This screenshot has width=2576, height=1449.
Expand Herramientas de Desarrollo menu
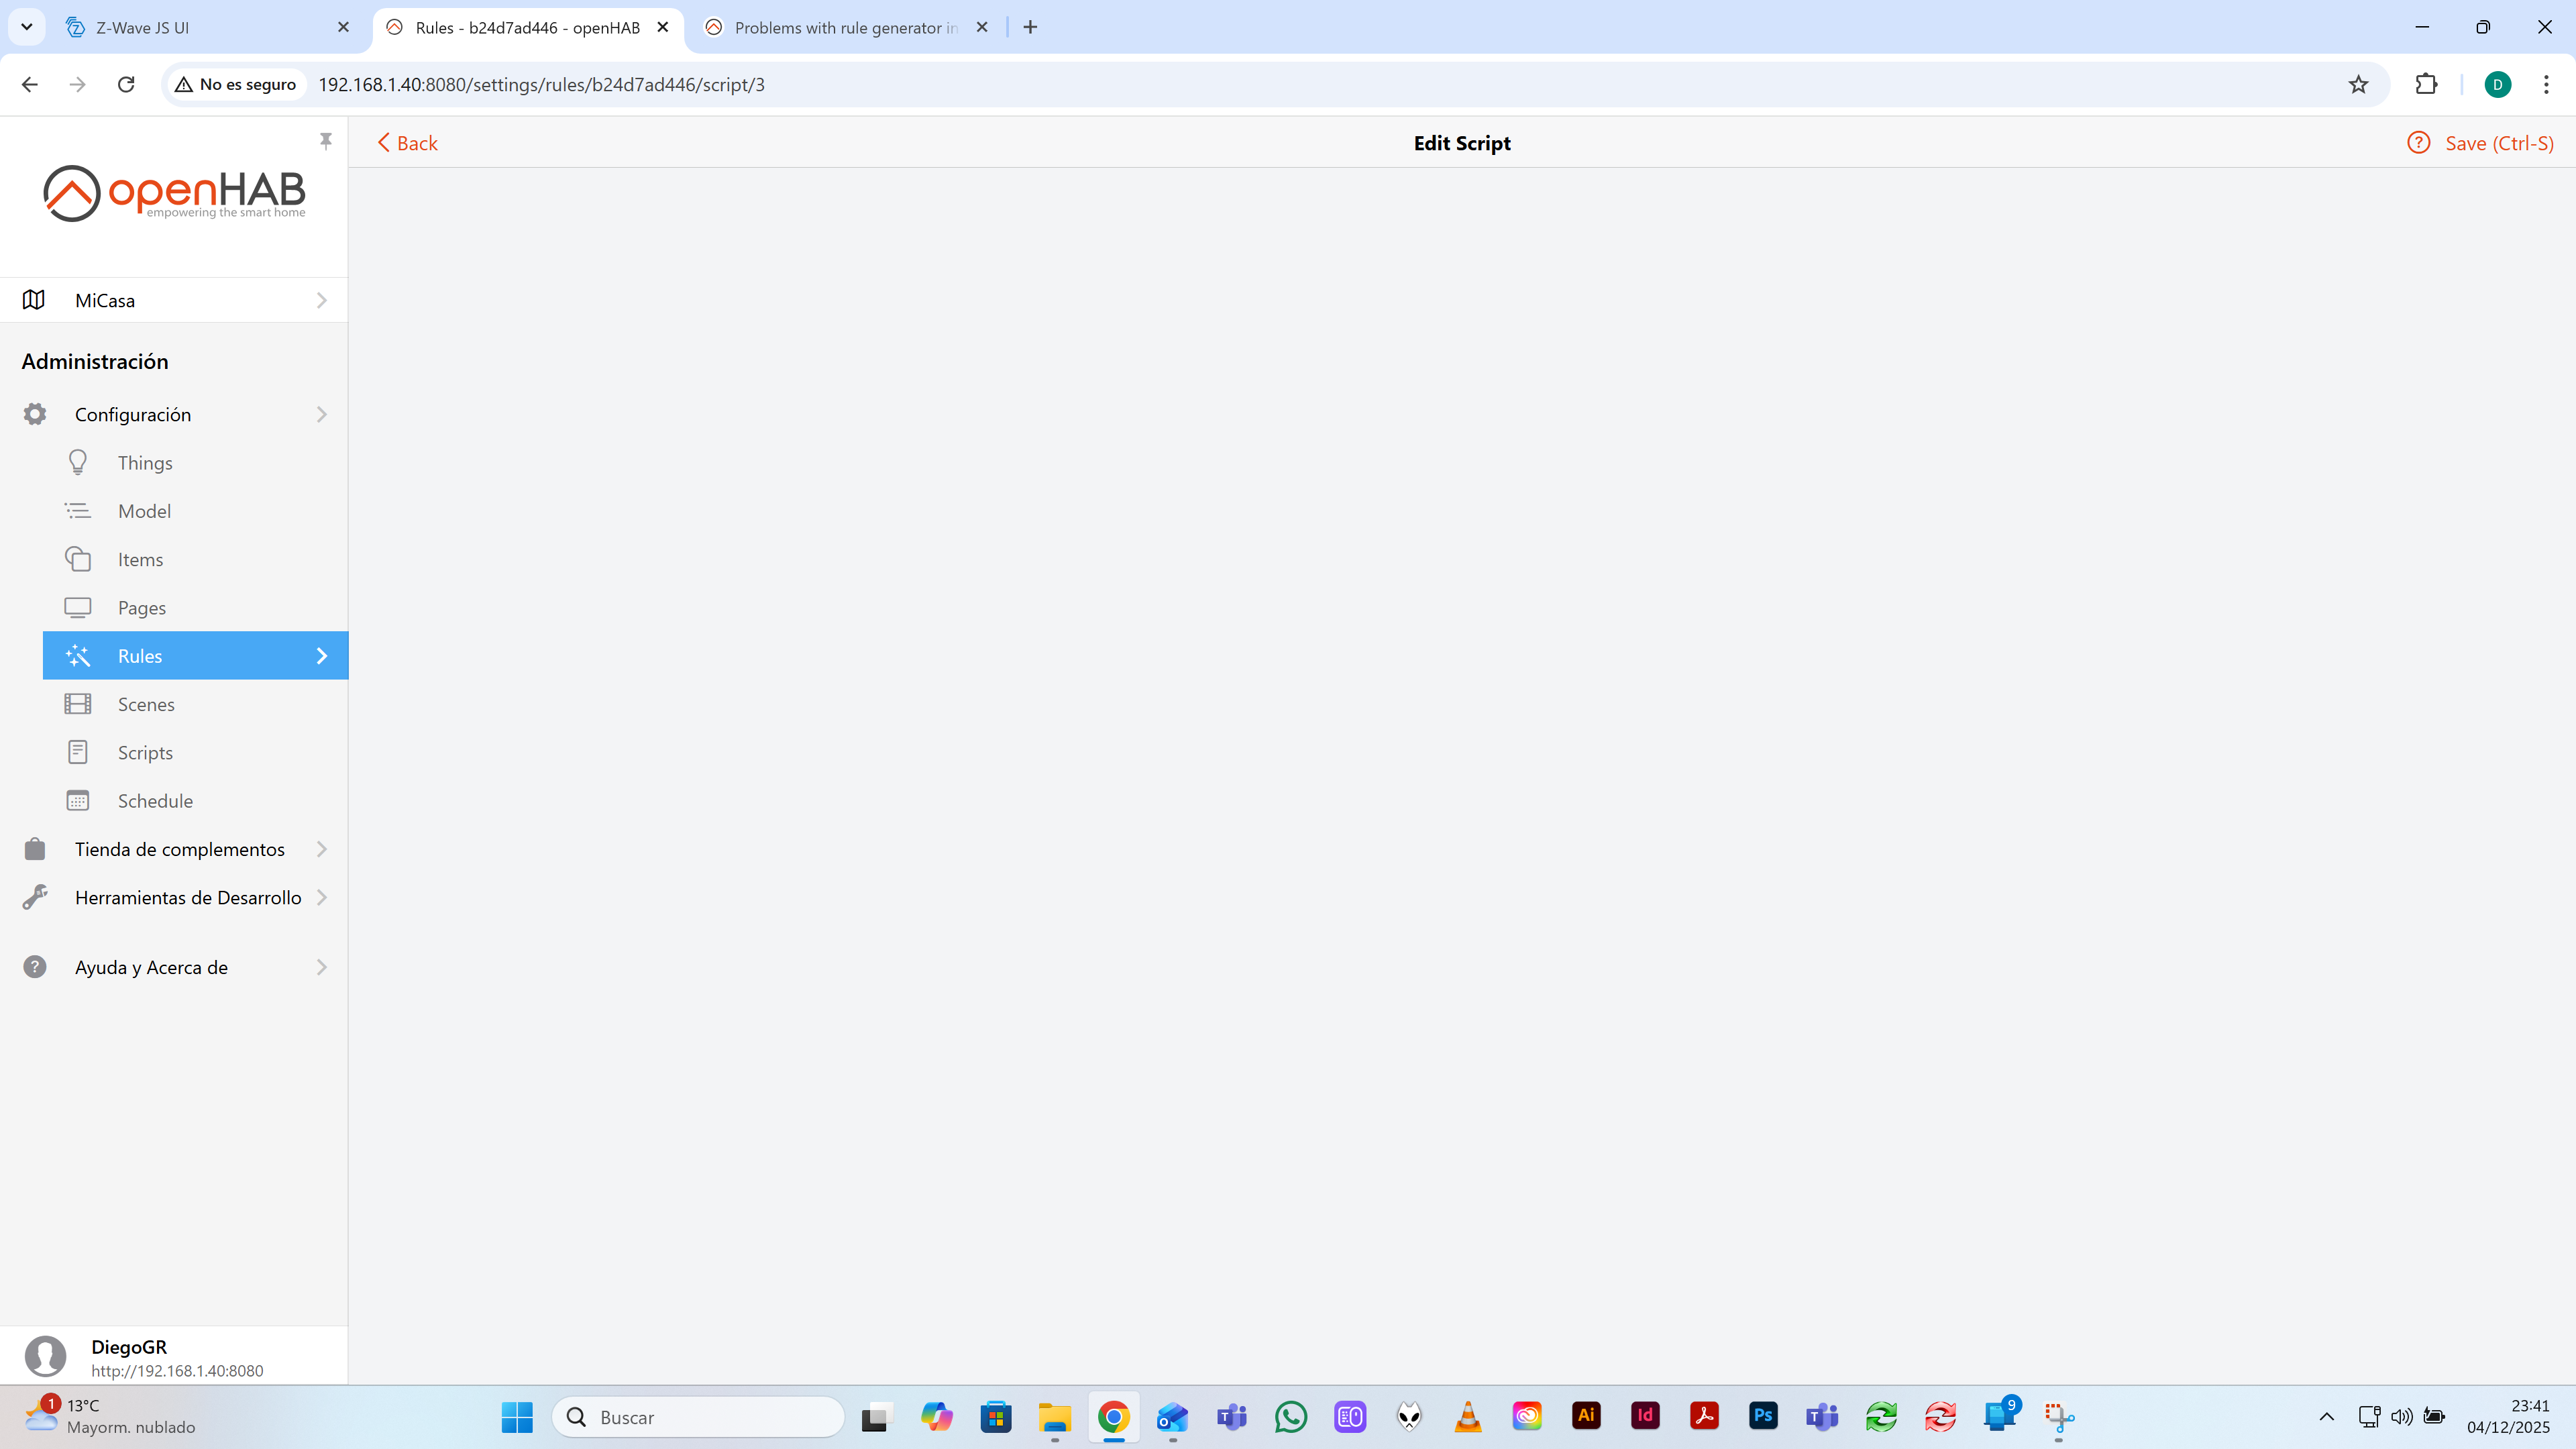(x=188, y=898)
